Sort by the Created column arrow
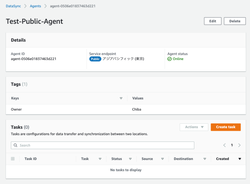Viewport: 250px width, 184px height. [240, 159]
